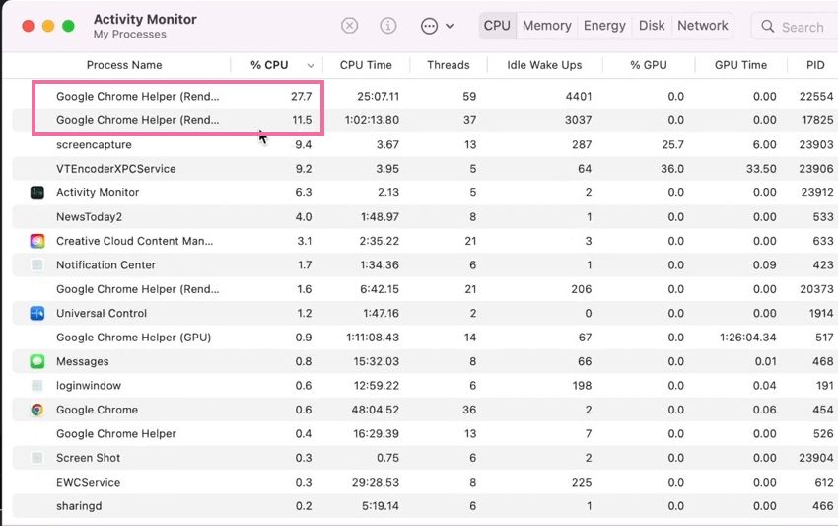Switch to the Energy tab

click(x=603, y=26)
